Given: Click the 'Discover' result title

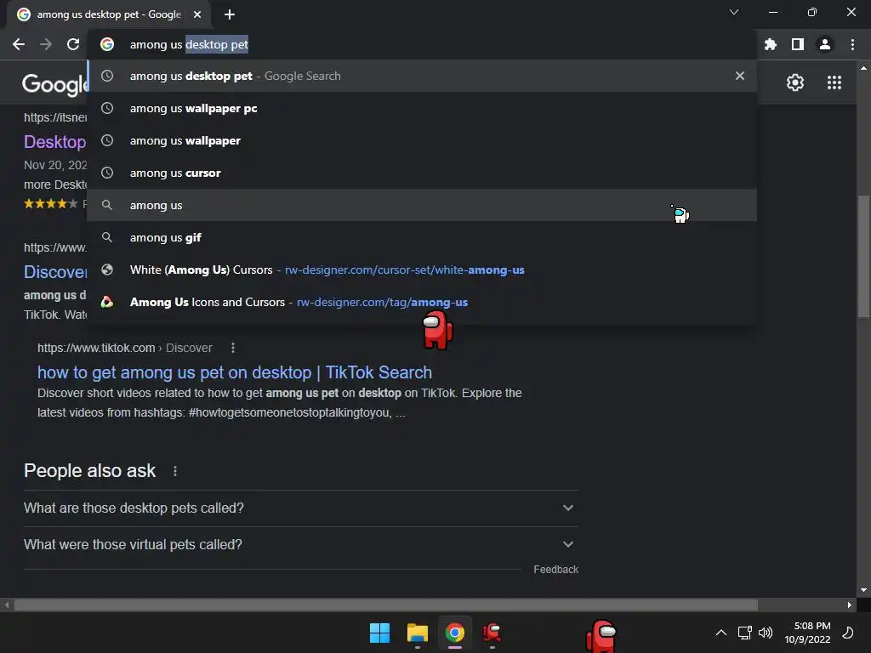Looking at the screenshot, I should [55, 271].
